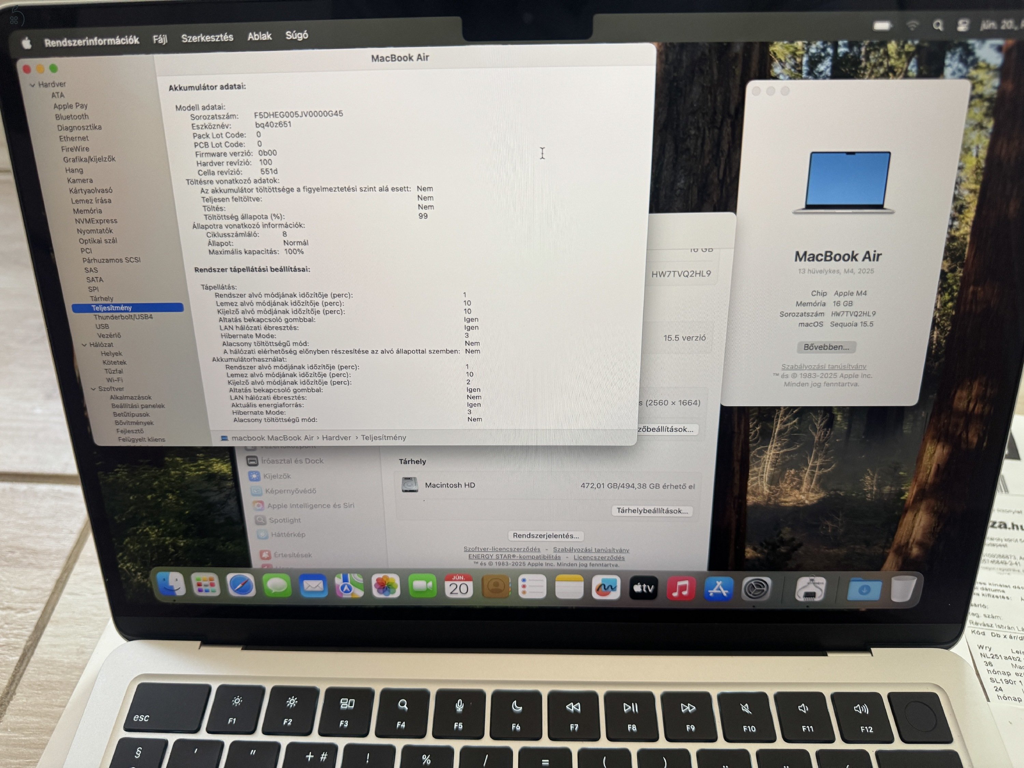Select Wi-Fi under Hálózat
Screen dimensions: 1024x768
tap(114, 380)
